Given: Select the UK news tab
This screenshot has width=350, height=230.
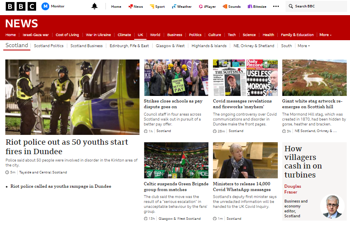Looking at the screenshot, I should (x=140, y=35).
